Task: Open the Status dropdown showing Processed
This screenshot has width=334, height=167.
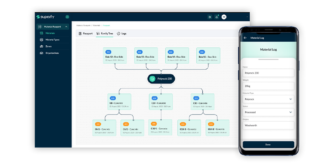Action: pyautogui.click(x=268, y=112)
